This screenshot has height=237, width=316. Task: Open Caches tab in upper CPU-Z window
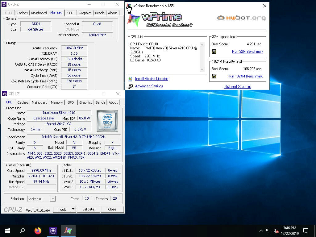22,13
